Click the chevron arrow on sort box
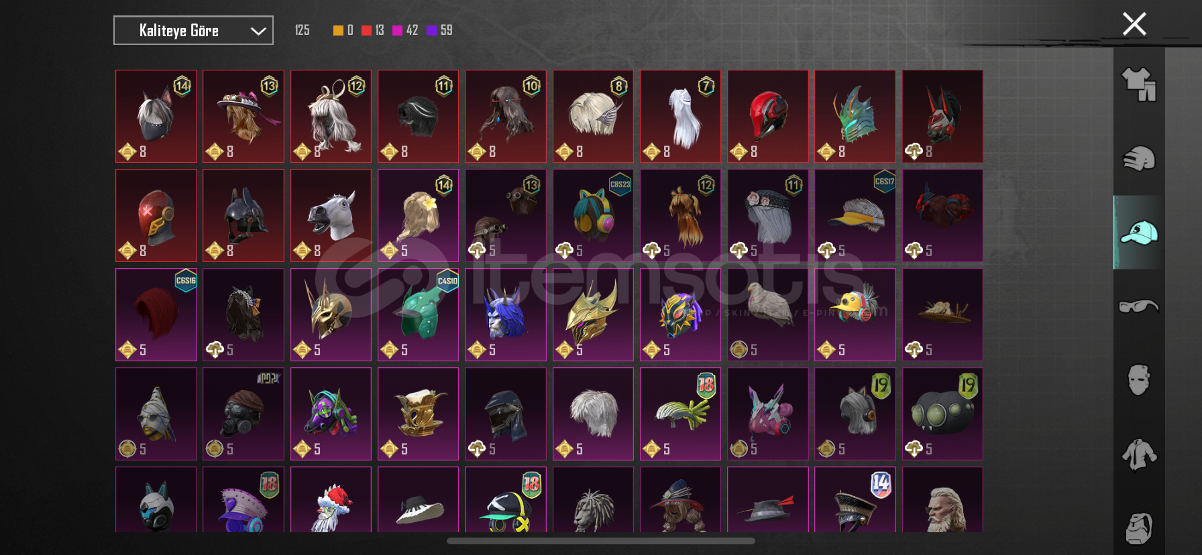 click(258, 31)
